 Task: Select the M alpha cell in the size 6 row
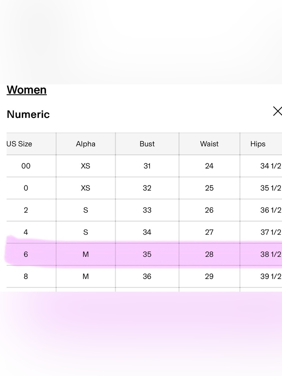click(x=86, y=254)
